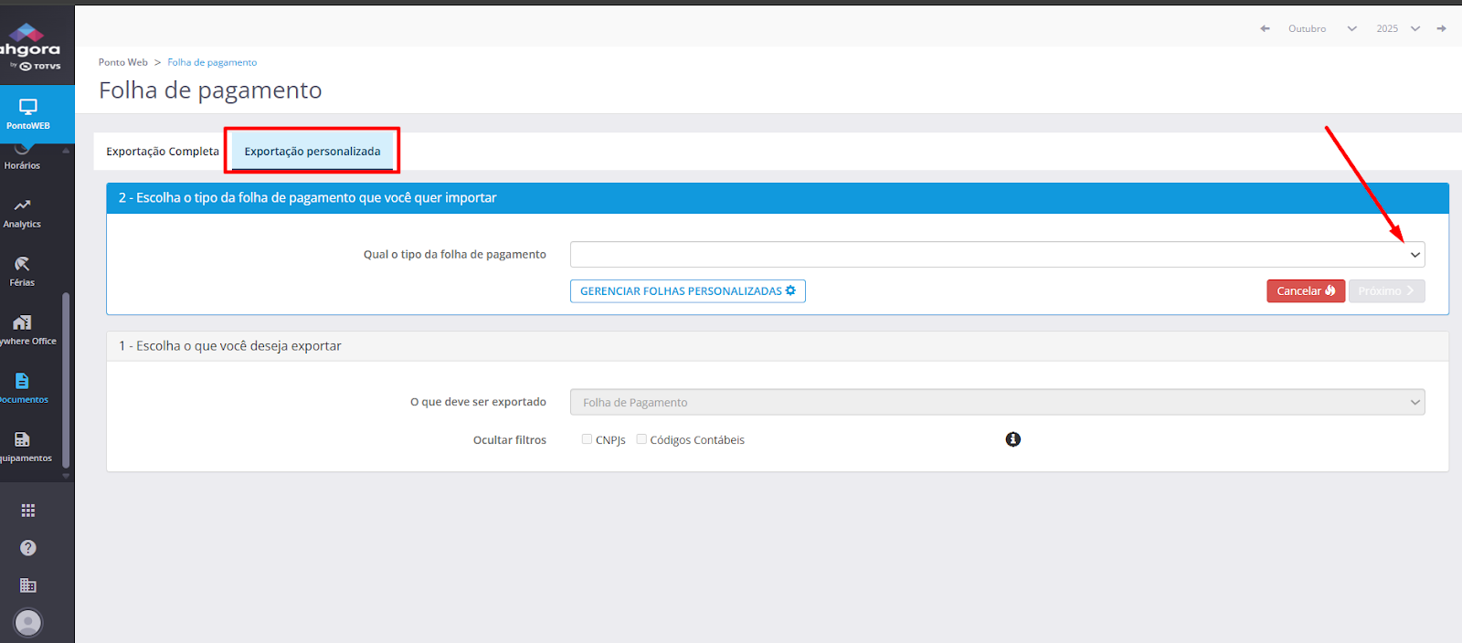The width and height of the screenshot is (1462, 643).
Task: Open the apps grid icon in the sidebar
Action: point(28,511)
